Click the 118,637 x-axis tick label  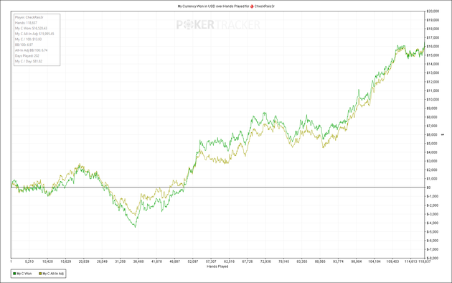tap(425, 261)
